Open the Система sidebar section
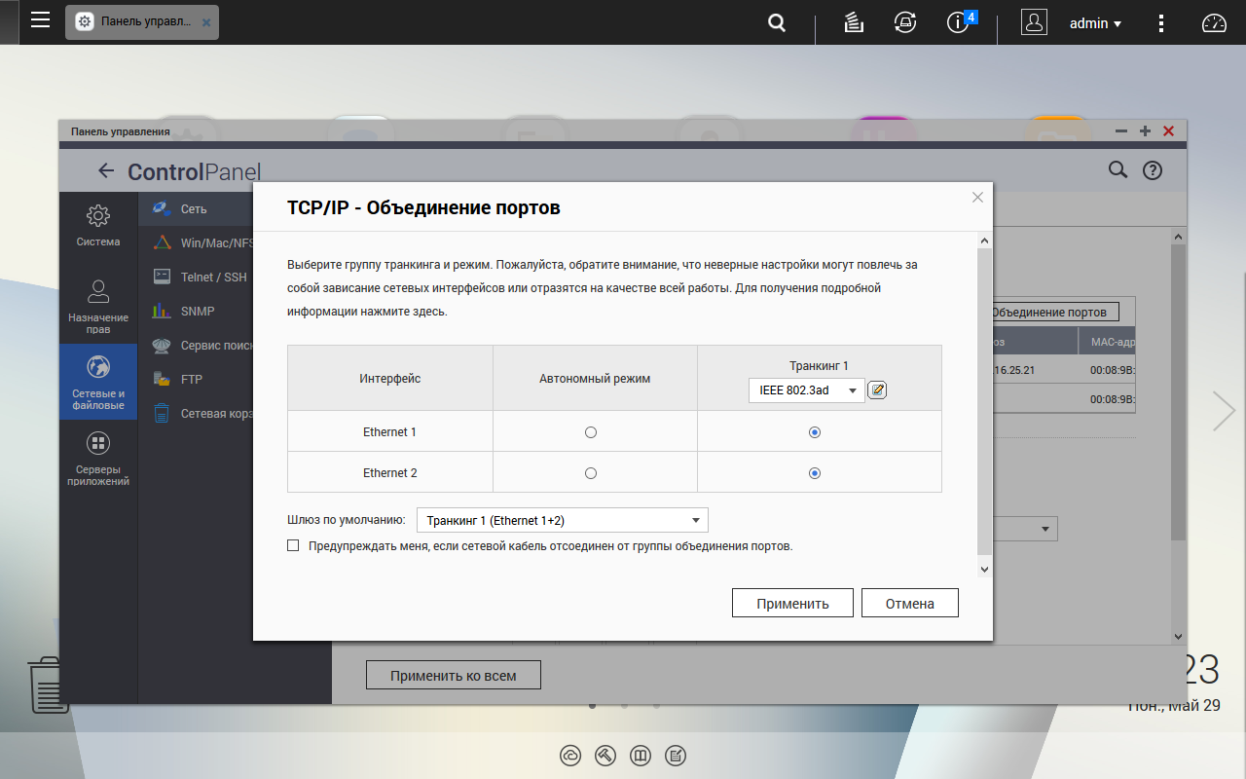 coord(98,225)
